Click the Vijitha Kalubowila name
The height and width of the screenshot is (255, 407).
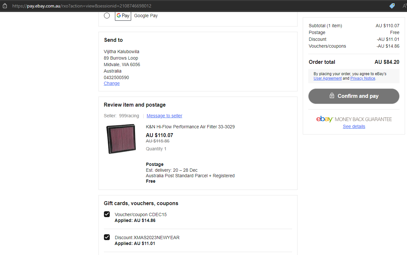122,52
